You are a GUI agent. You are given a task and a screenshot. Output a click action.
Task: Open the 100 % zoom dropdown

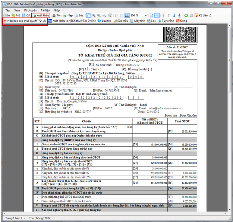[x=146, y=15]
